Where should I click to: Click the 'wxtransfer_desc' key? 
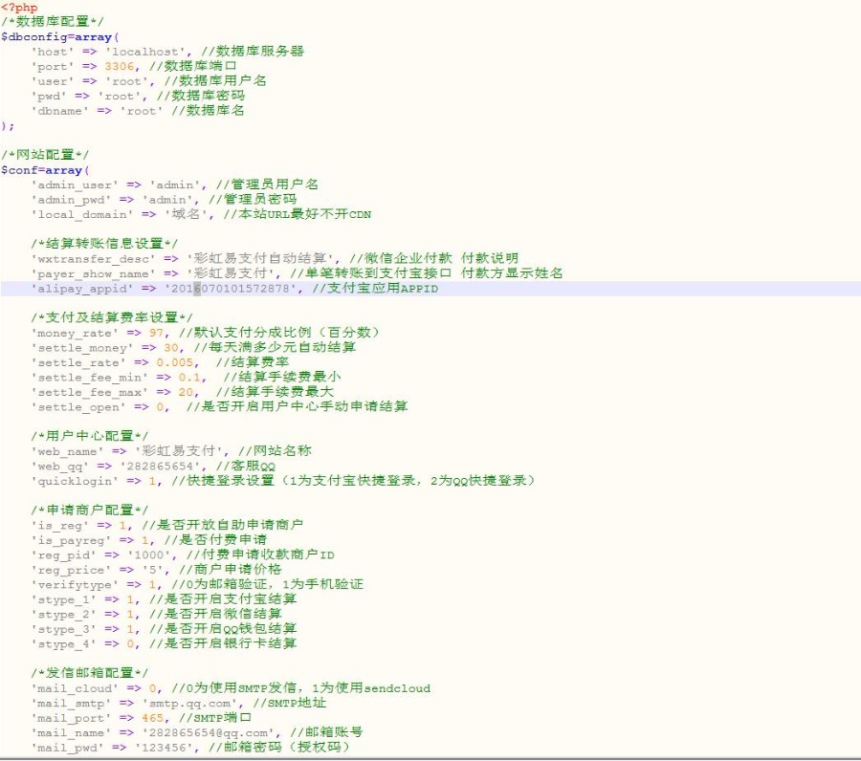pyautogui.click(x=94, y=259)
